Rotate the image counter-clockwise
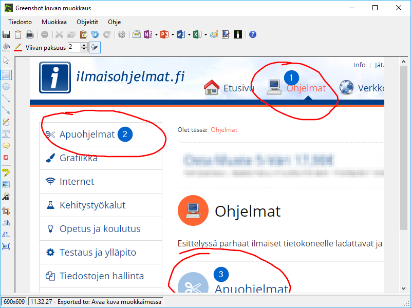The image size is (411, 308). [x=6, y=235]
